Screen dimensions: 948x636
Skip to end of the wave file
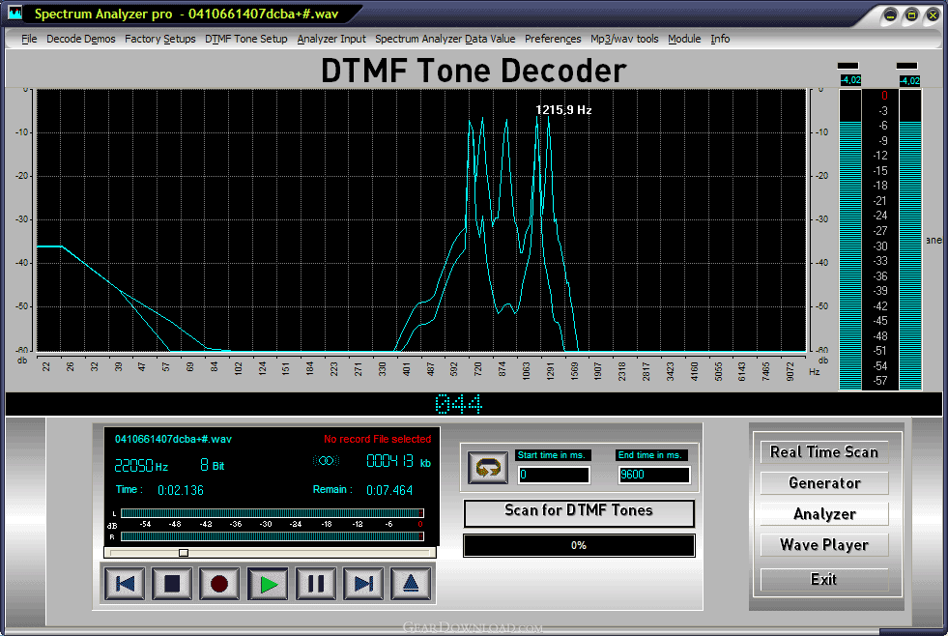(x=363, y=584)
